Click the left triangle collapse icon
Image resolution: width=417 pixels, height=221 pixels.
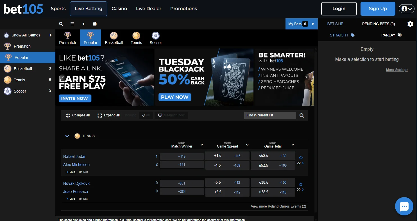(x=83, y=24)
